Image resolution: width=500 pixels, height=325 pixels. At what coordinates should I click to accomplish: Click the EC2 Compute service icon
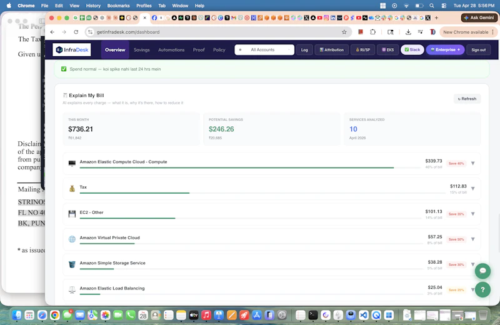[x=72, y=163]
